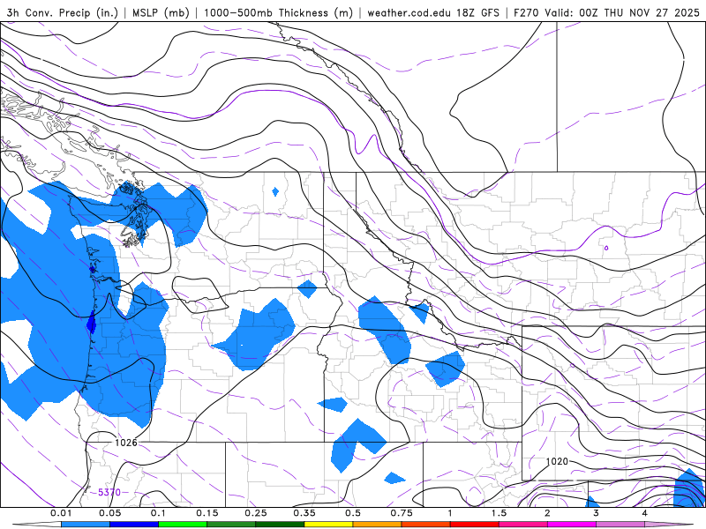
Task: Click the yellow 0.35 legend swatch
Action: tap(328, 524)
